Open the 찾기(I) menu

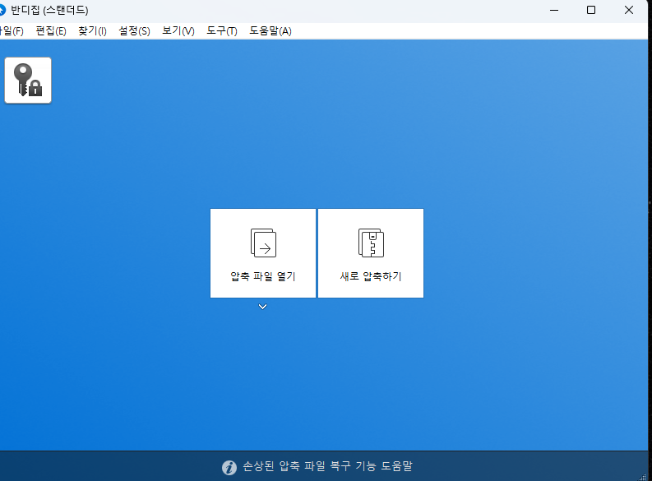[x=92, y=31]
